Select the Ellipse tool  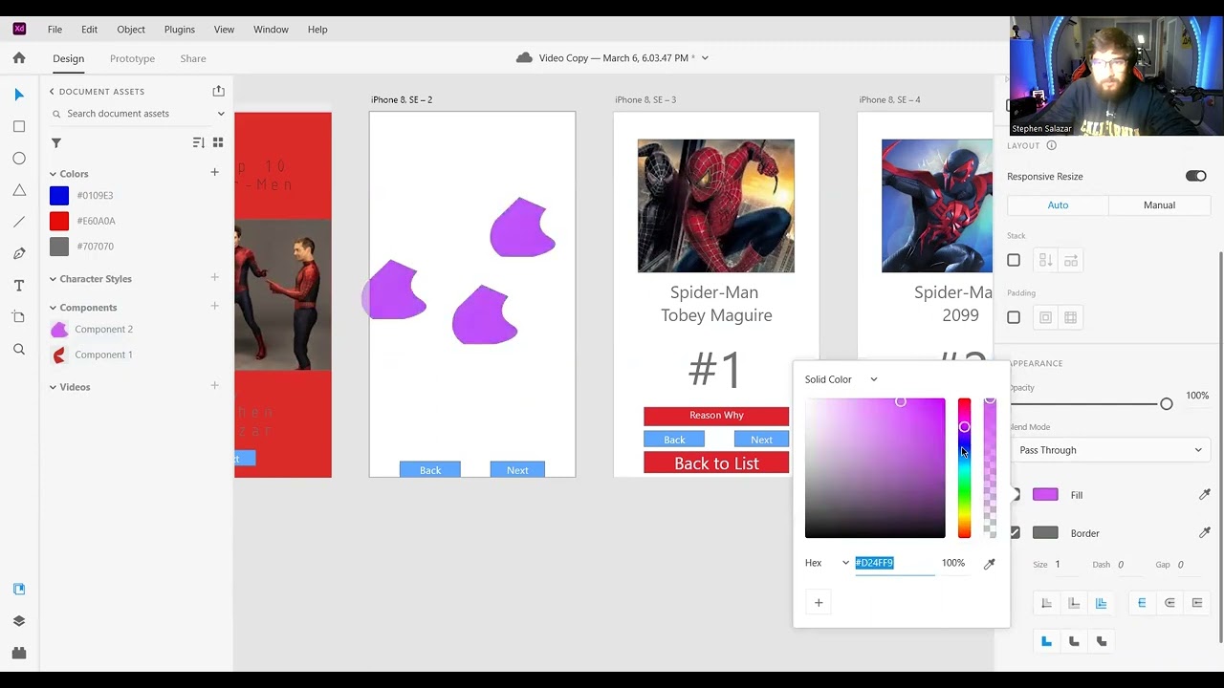[x=19, y=159]
